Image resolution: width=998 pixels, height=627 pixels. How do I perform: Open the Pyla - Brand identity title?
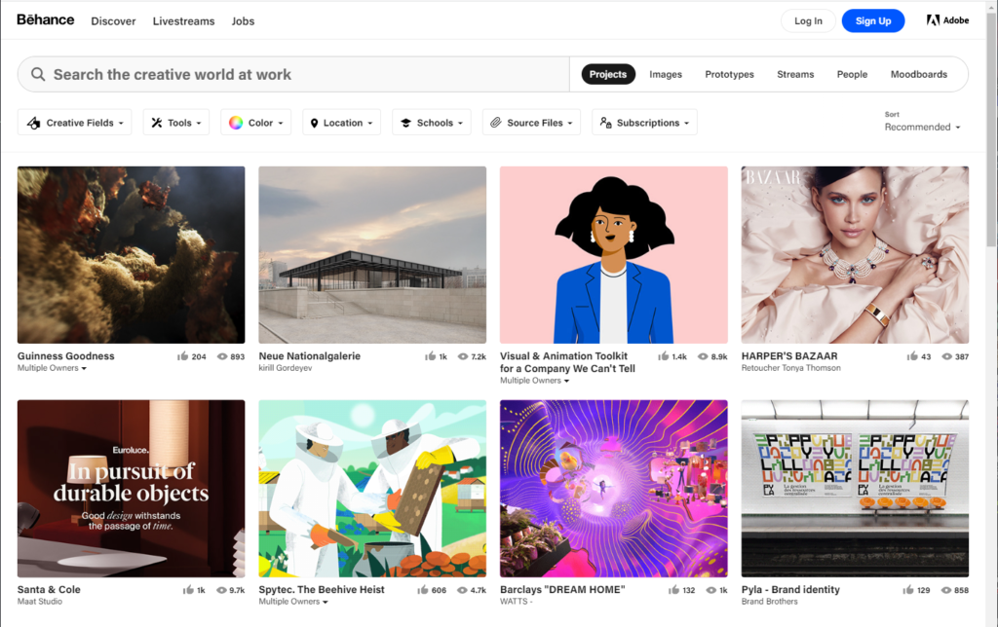tap(790, 589)
